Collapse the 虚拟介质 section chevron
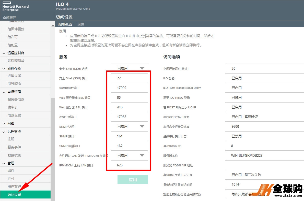 (4, 68)
